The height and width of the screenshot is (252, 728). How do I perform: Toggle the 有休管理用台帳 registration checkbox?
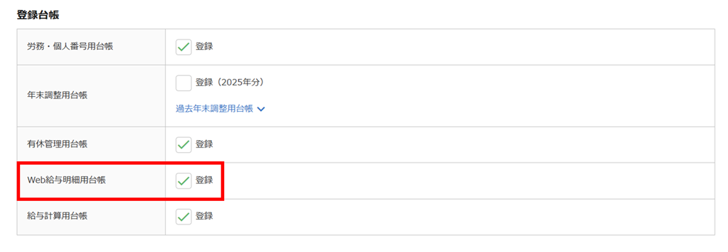(183, 145)
